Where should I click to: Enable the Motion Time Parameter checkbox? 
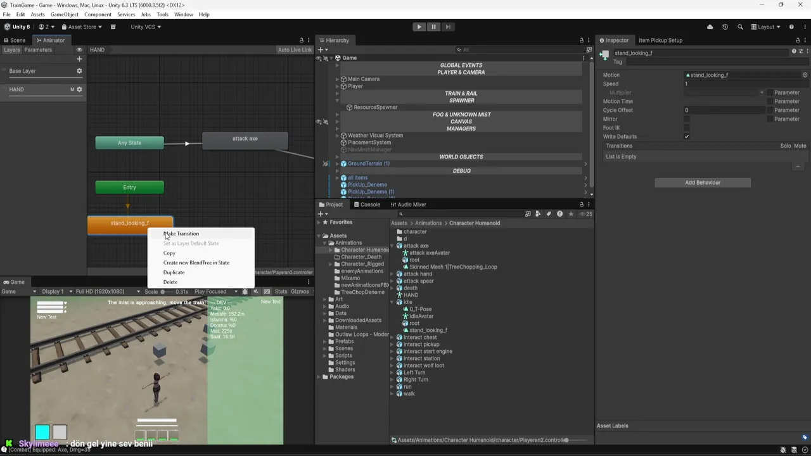(x=770, y=101)
